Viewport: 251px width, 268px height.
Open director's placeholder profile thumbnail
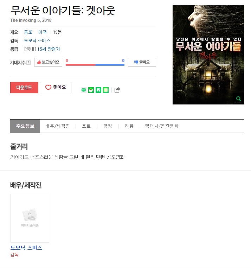(30, 218)
